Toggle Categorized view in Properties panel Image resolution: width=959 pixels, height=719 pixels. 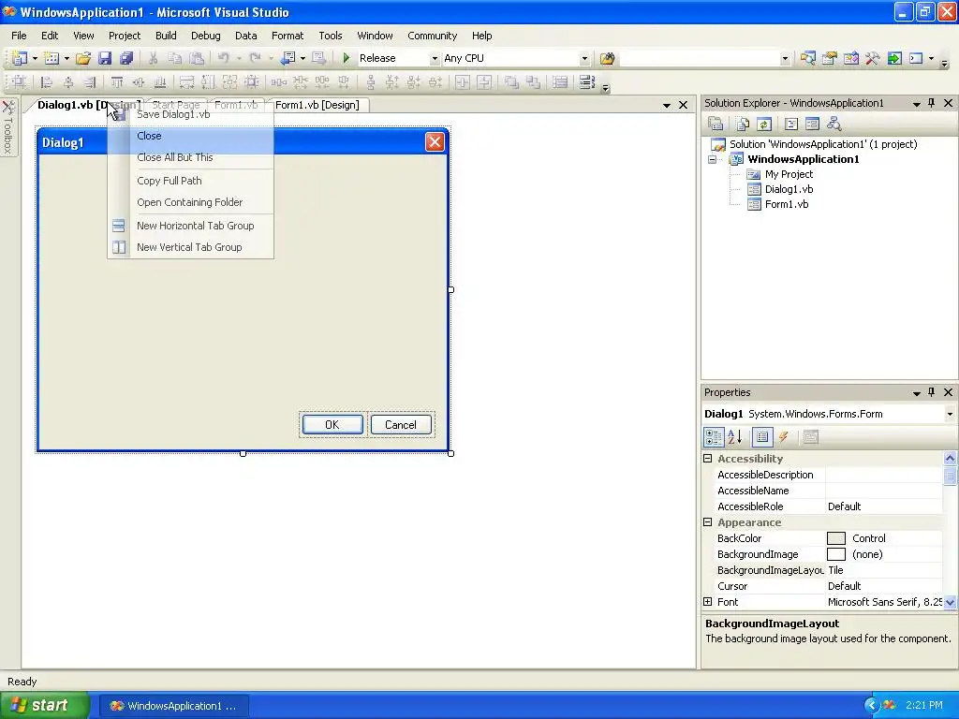click(714, 436)
